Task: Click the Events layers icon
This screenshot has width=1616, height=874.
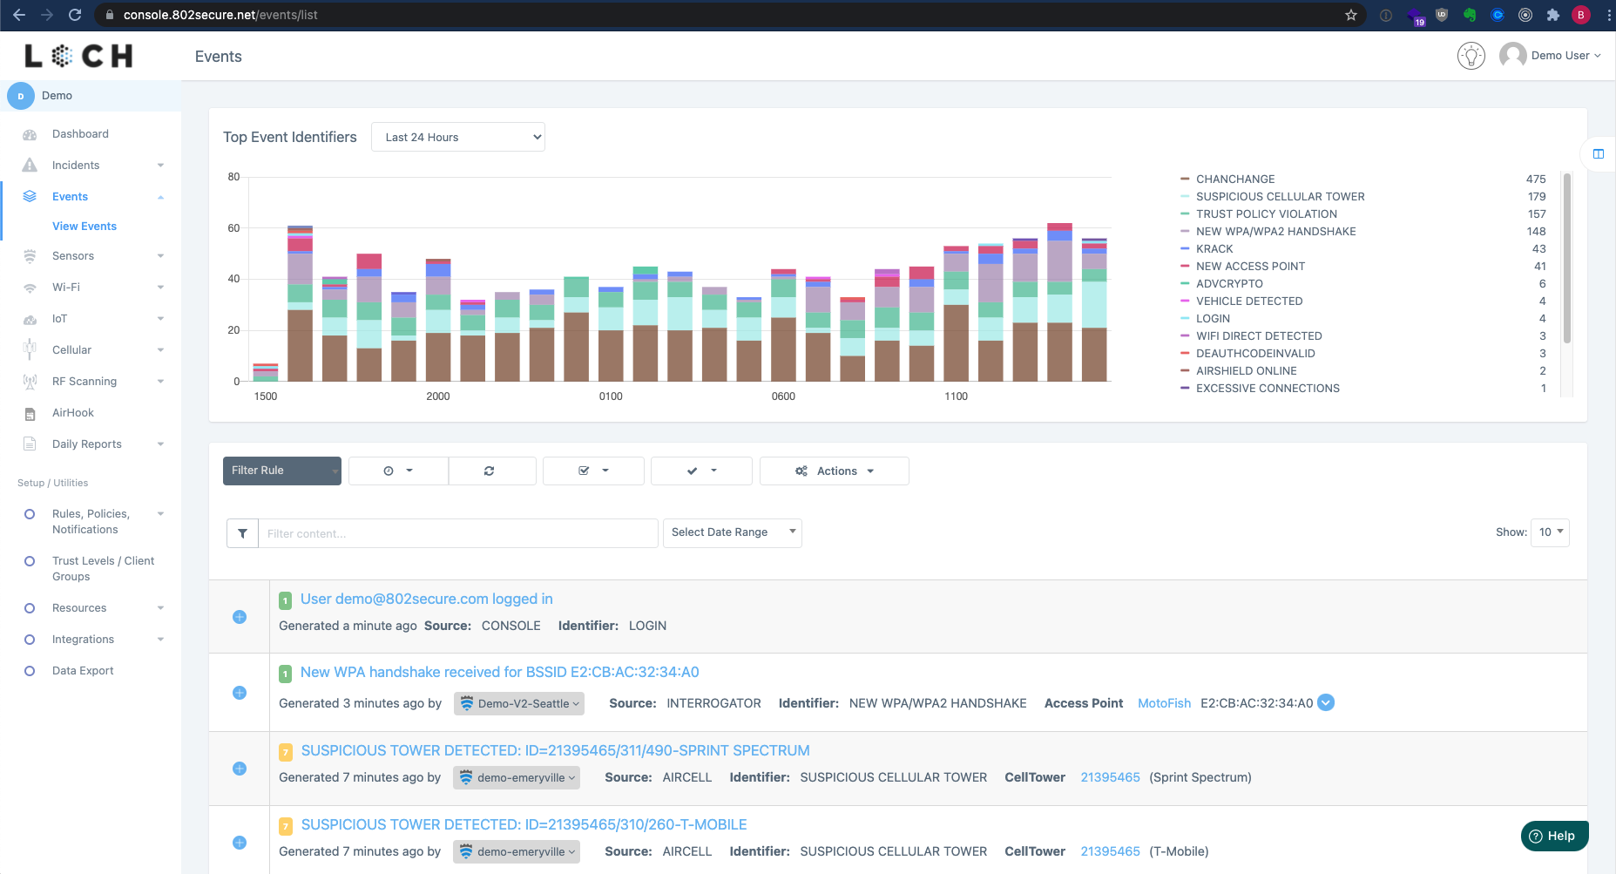Action: point(30,197)
